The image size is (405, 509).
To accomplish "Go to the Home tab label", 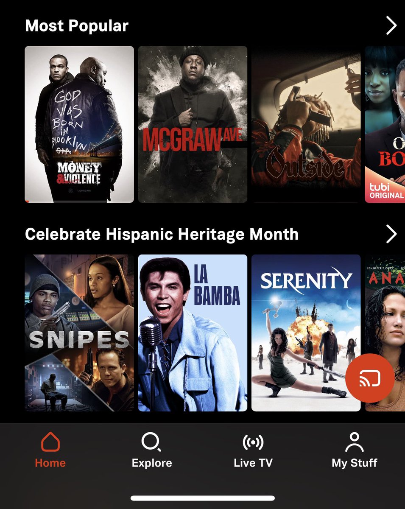I will pos(50,463).
